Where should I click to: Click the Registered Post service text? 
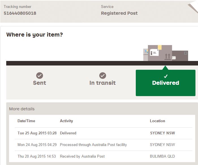(119, 13)
